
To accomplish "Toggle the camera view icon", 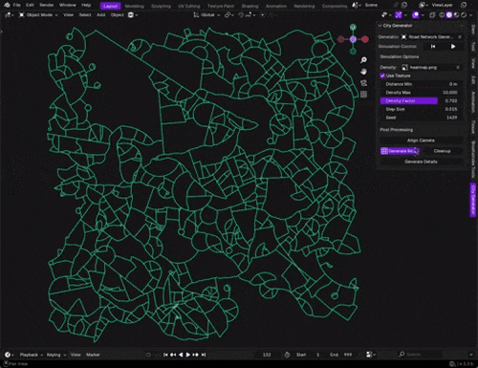I will 363,83.
